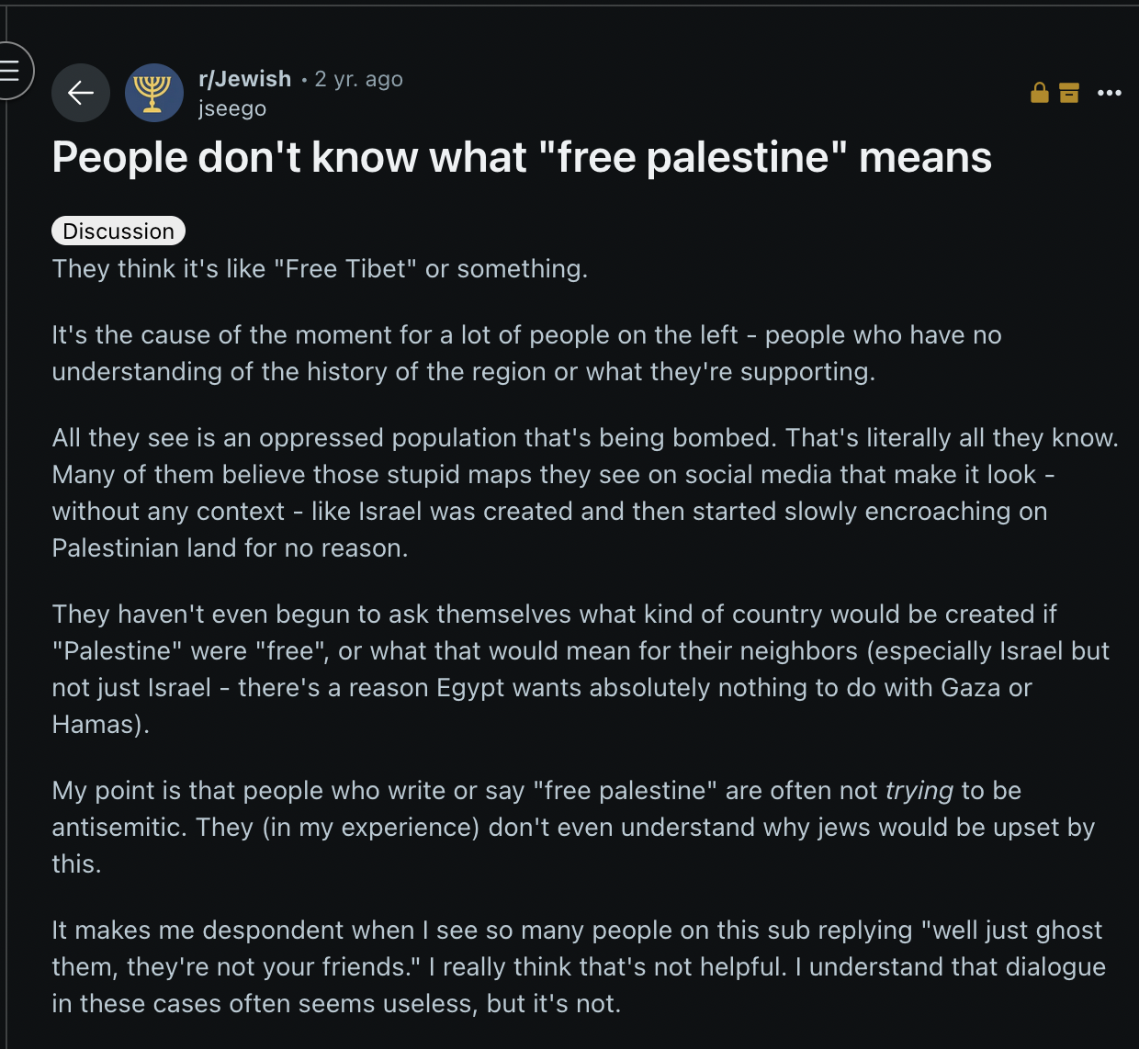Click the archived post box icon
Image resolution: width=1139 pixels, height=1049 pixels.
click(x=1069, y=93)
